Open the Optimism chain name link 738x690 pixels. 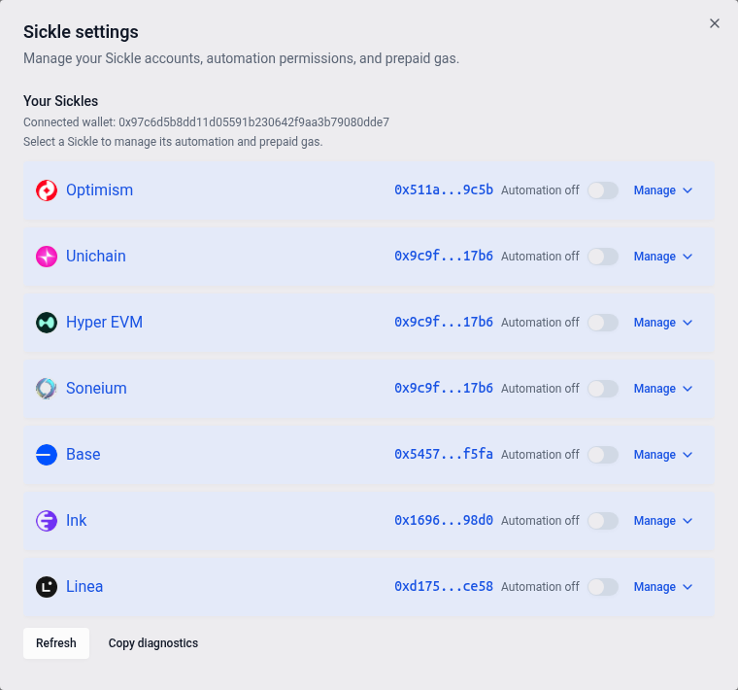pyautogui.click(x=99, y=190)
